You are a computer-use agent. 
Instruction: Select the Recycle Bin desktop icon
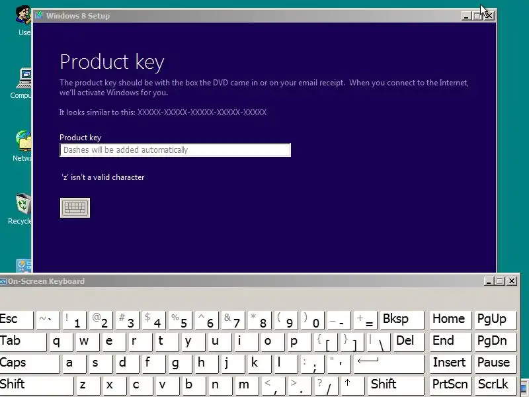click(x=20, y=209)
